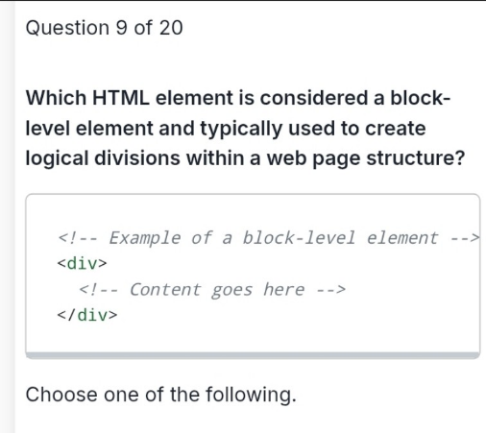Click the word "goes" in the inner code comment
486x433 pixels.
232,291
